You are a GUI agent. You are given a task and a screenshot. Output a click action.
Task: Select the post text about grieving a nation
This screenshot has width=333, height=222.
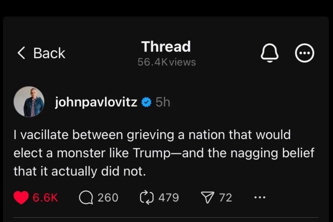(164, 153)
